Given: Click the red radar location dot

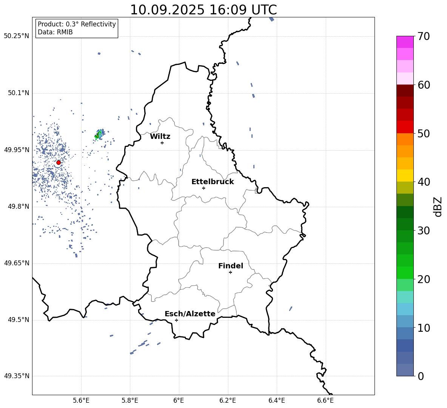Looking at the screenshot, I should click(x=59, y=163).
